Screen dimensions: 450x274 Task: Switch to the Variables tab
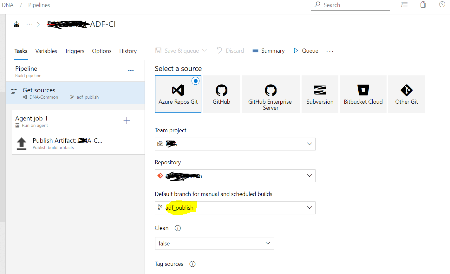coord(46,51)
